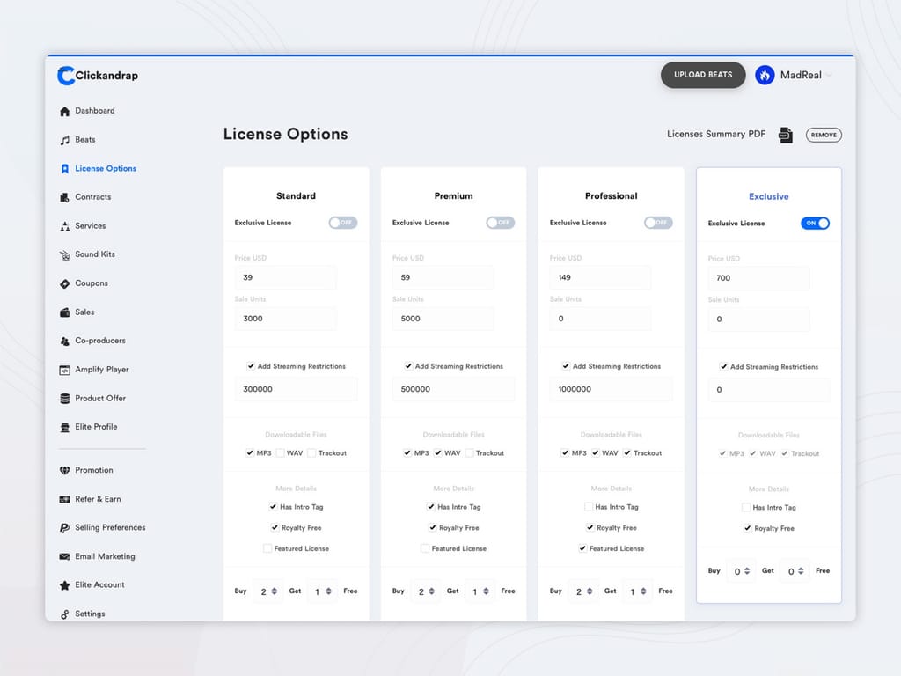Open MadReal account dropdown arrow

pos(829,76)
